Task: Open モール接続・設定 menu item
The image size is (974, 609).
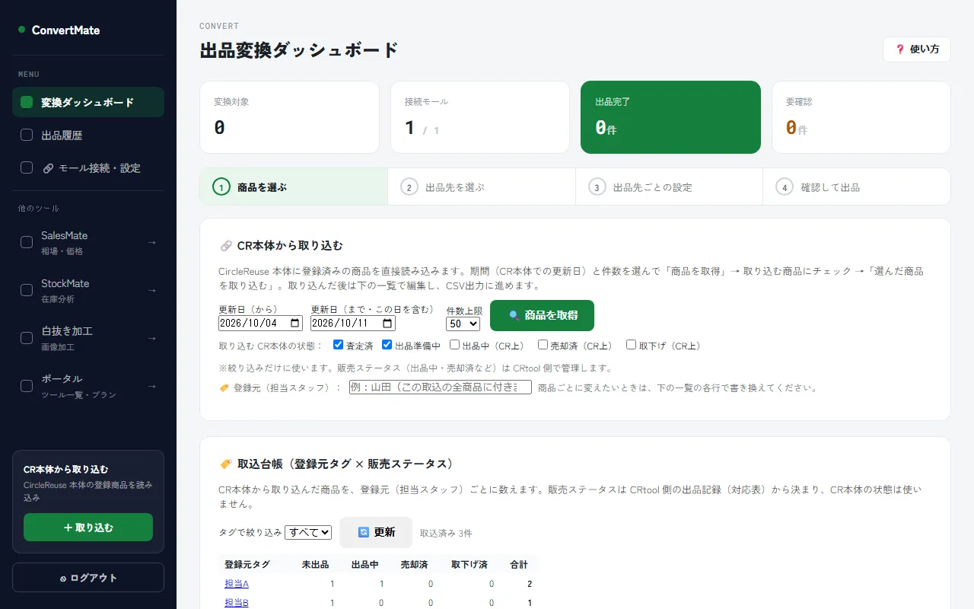Action: click(88, 167)
